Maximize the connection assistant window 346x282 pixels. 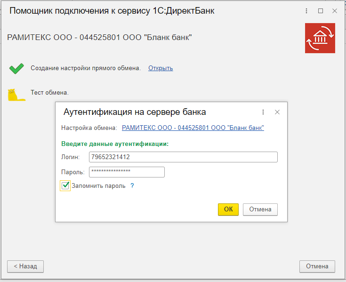[321, 11]
